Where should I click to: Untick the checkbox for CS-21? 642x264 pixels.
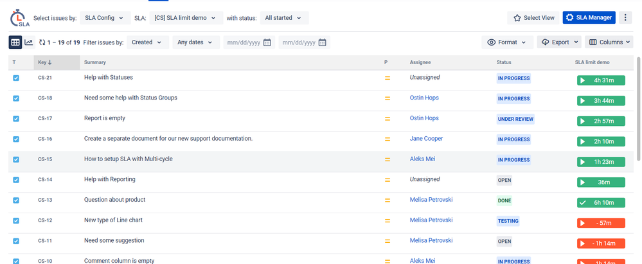(16, 78)
